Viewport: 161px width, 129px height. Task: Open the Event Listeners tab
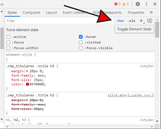(x=75, y=13)
